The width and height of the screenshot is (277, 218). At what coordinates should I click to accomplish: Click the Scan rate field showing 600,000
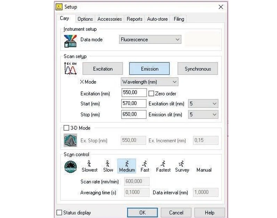click(137, 181)
